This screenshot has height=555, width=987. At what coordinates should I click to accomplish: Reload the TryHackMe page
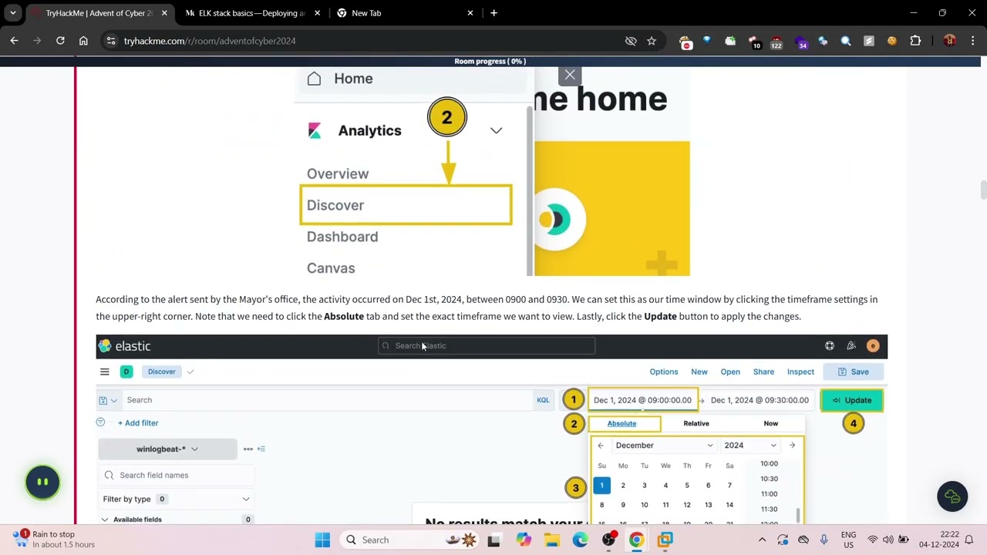(x=60, y=41)
